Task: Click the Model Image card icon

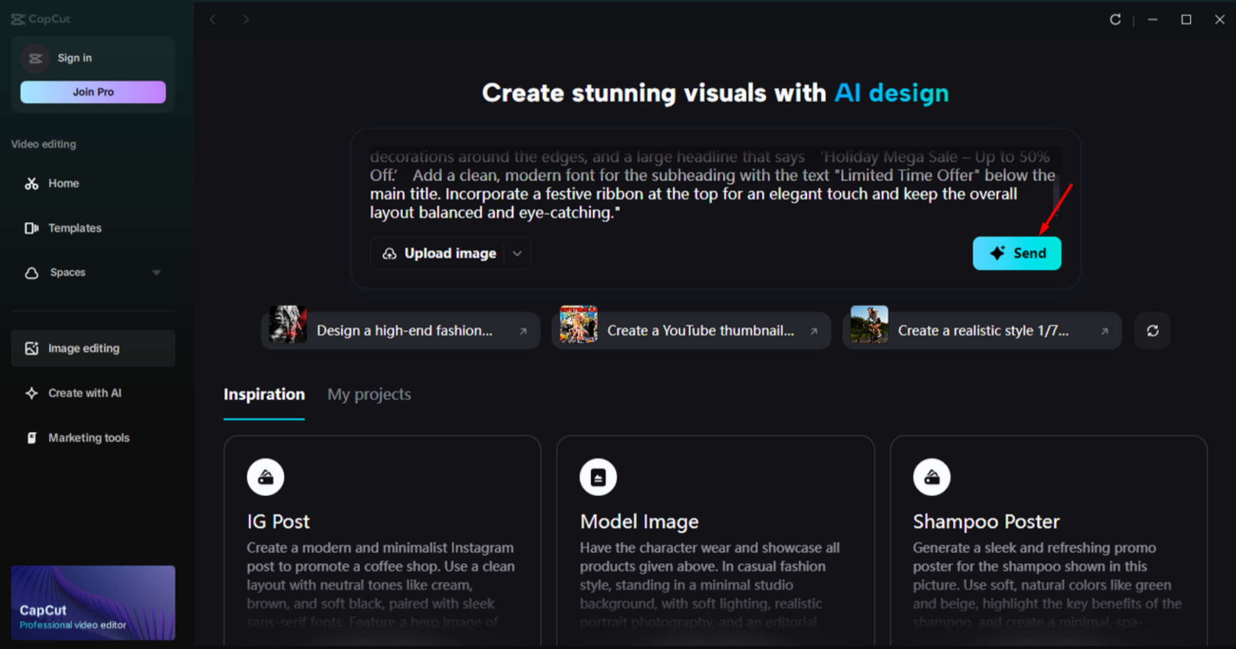Action: coord(598,477)
